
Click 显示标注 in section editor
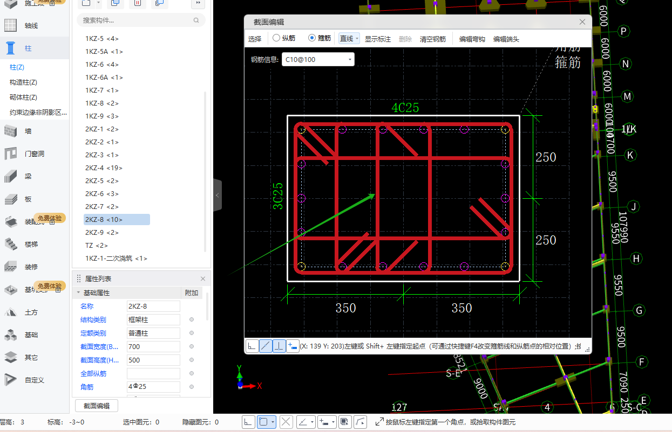click(378, 39)
